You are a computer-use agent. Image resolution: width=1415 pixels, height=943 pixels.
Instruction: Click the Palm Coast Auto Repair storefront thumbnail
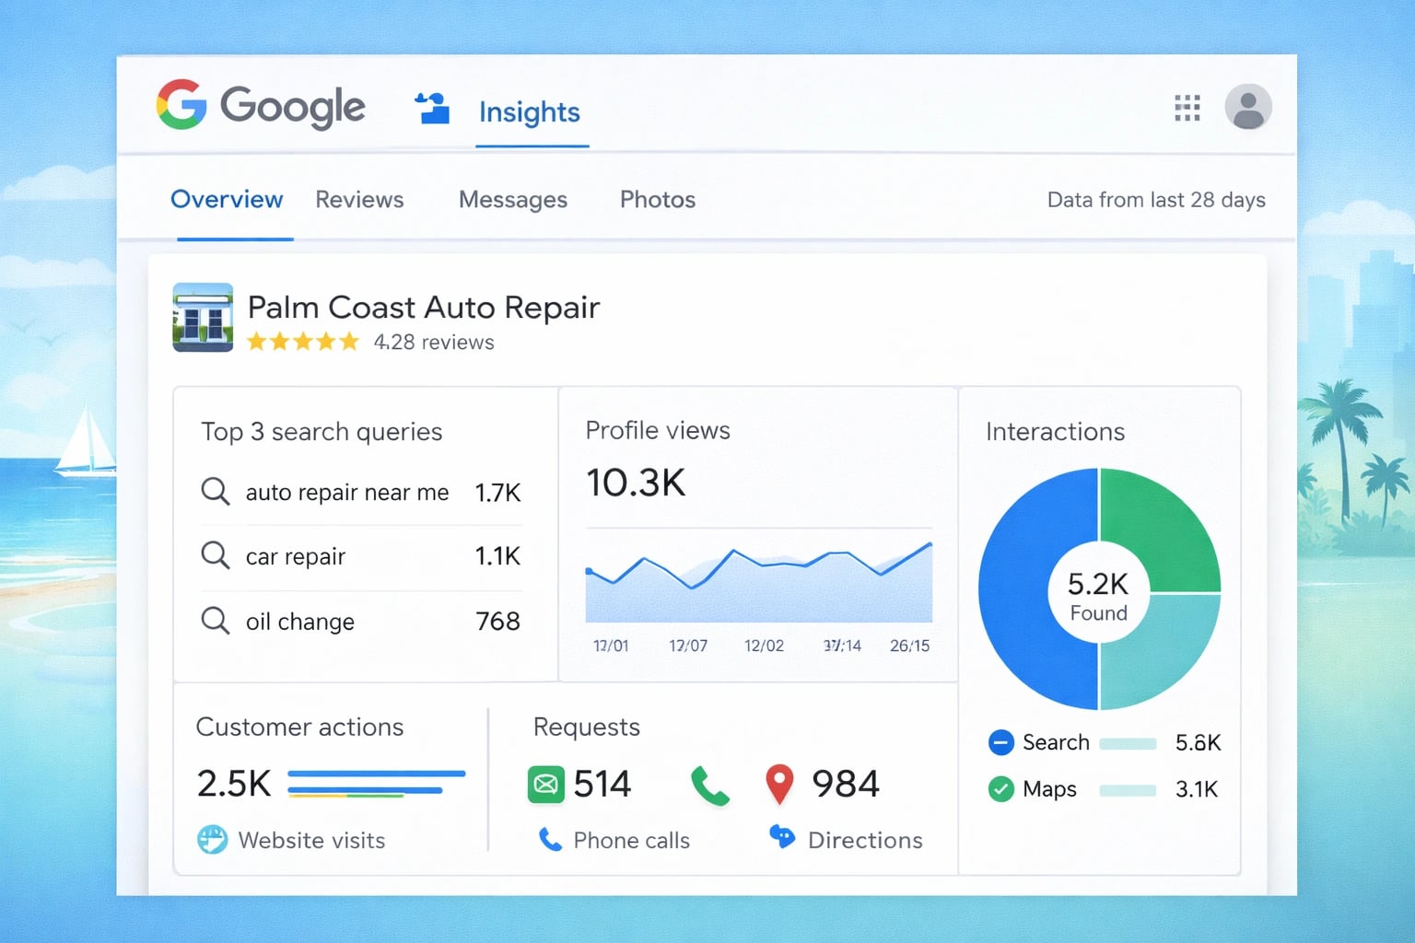[203, 319]
